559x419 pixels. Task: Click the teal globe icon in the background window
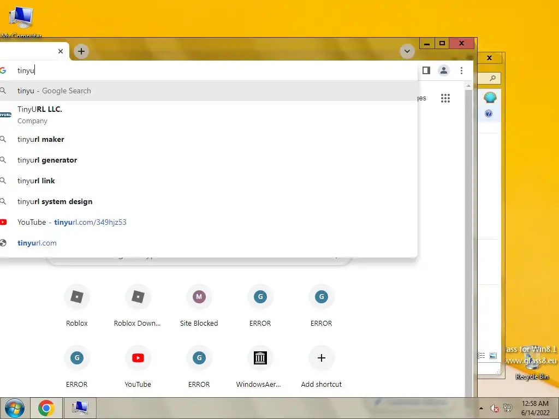point(490,97)
